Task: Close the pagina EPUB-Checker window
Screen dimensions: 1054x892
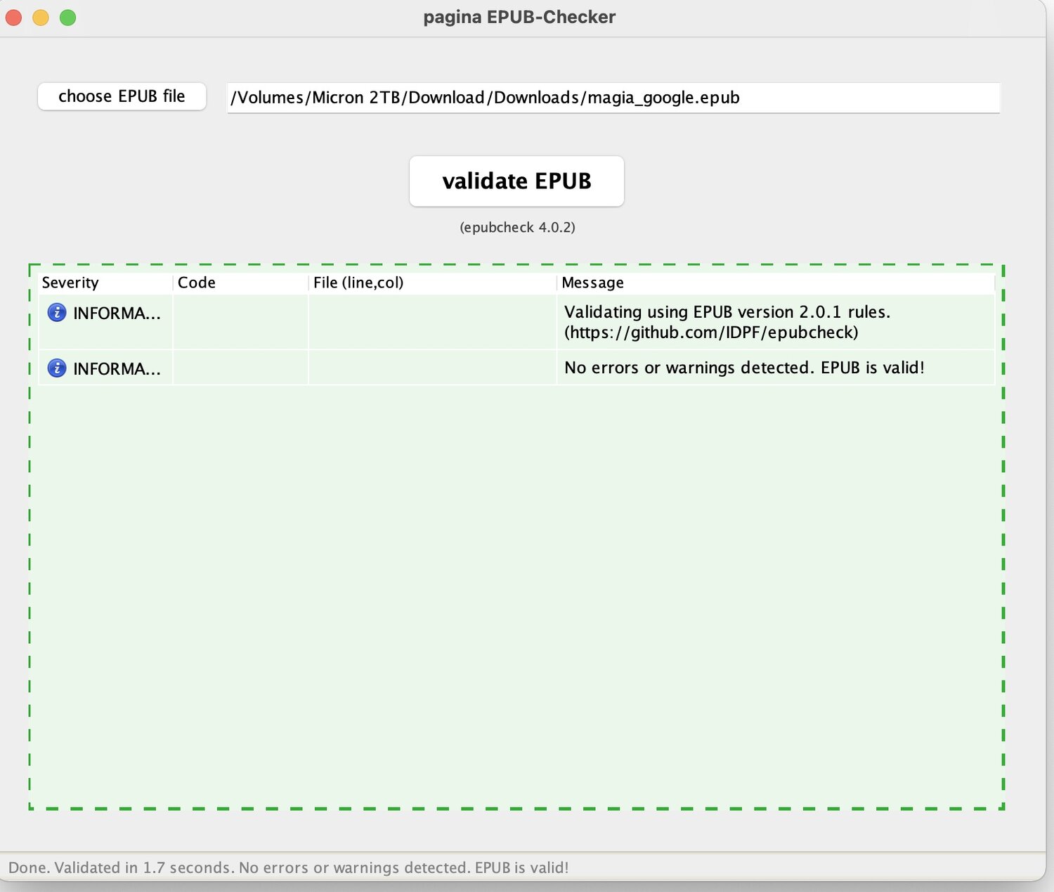Action: point(13,18)
